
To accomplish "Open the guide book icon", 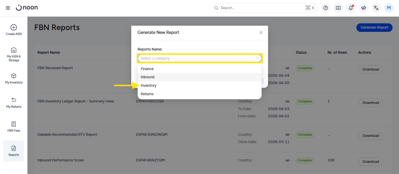I will 338,8.
